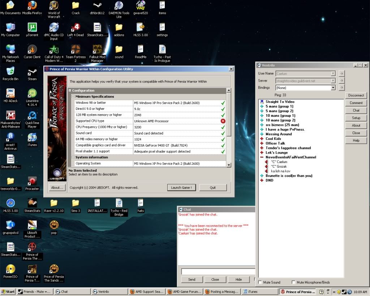The height and width of the screenshot is (296, 370).
Task: Open Team Fortress 2 shortcut
Action: 75,50
